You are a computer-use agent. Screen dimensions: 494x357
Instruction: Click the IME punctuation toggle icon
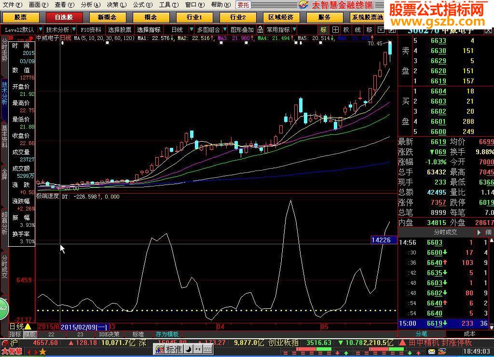point(198,349)
